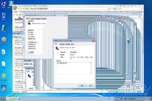The height and width of the screenshot is (101, 152).
Task: Open the bottom-most desktop shortcut icon
Action: (4, 89)
